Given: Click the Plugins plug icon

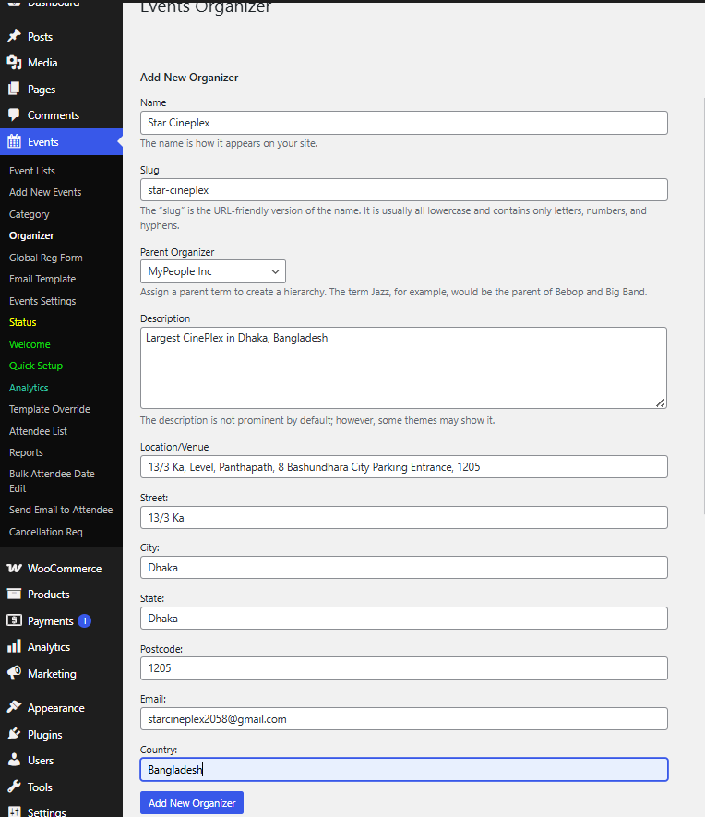Looking at the screenshot, I should click(x=14, y=735).
